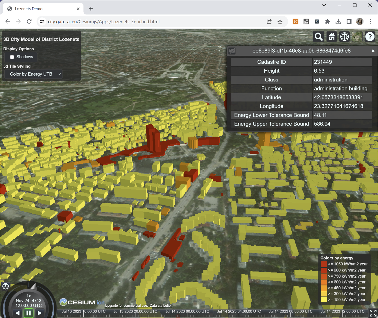Play animation forward

(x=40, y=313)
